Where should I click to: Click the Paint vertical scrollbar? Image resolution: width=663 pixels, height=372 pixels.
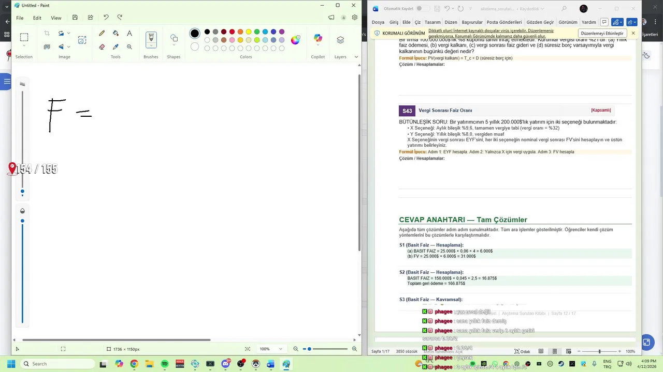[x=359, y=164]
